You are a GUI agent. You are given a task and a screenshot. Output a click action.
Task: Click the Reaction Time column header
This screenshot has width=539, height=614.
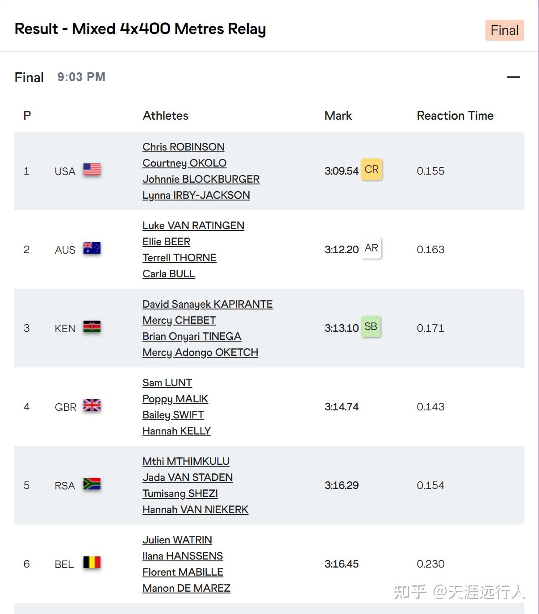click(455, 116)
